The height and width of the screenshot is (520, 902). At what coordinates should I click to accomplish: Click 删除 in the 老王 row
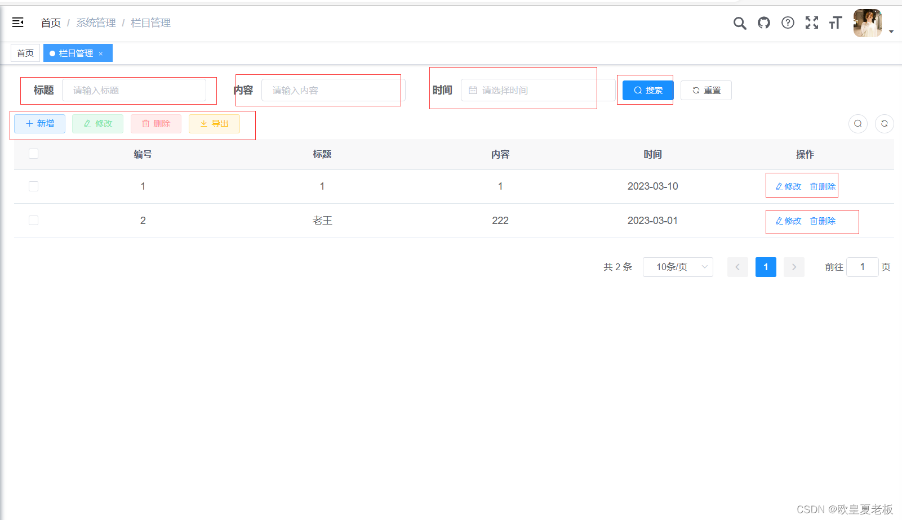pyautogui.click(x=823, y=221)
